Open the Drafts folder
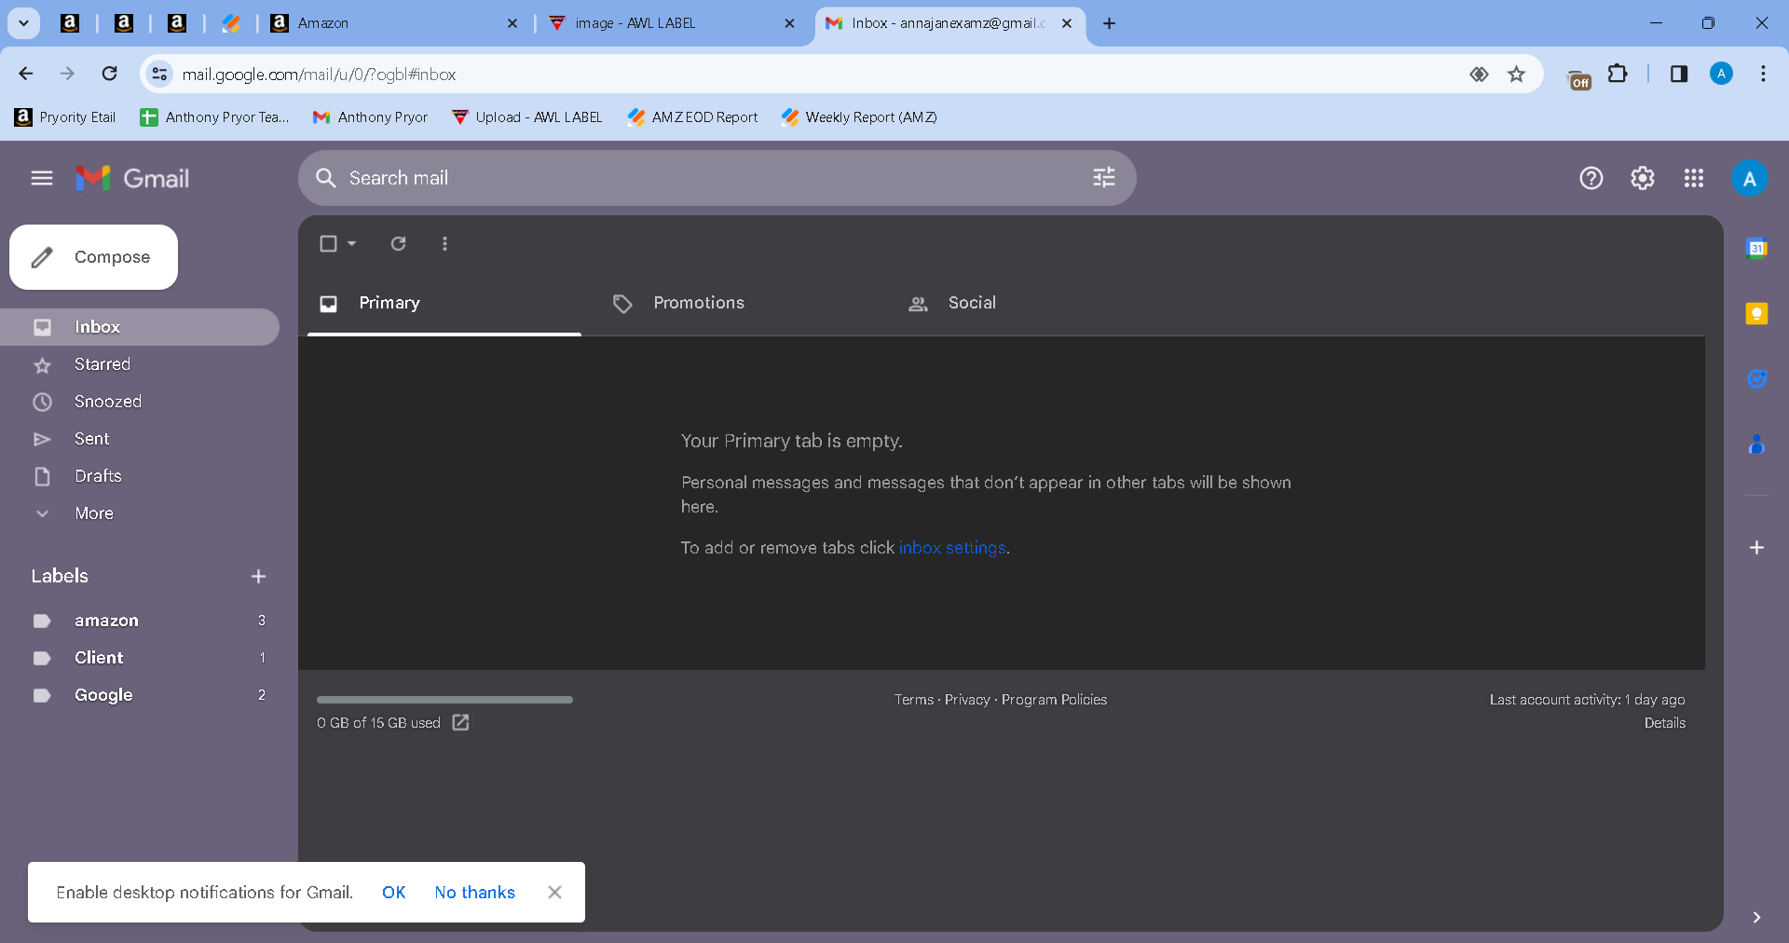 pyautogui.click(x=140, y=476)
